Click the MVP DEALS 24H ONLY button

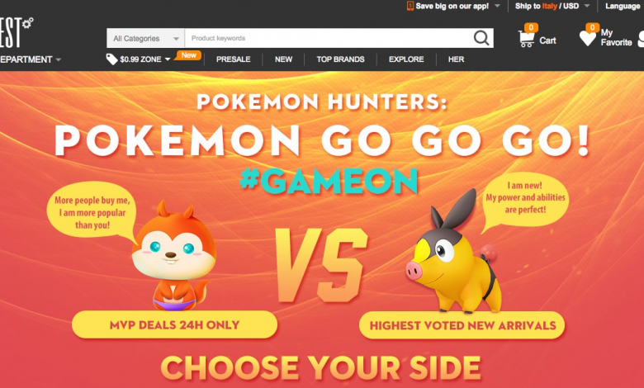pyautogui.click(x=174, y=324)
